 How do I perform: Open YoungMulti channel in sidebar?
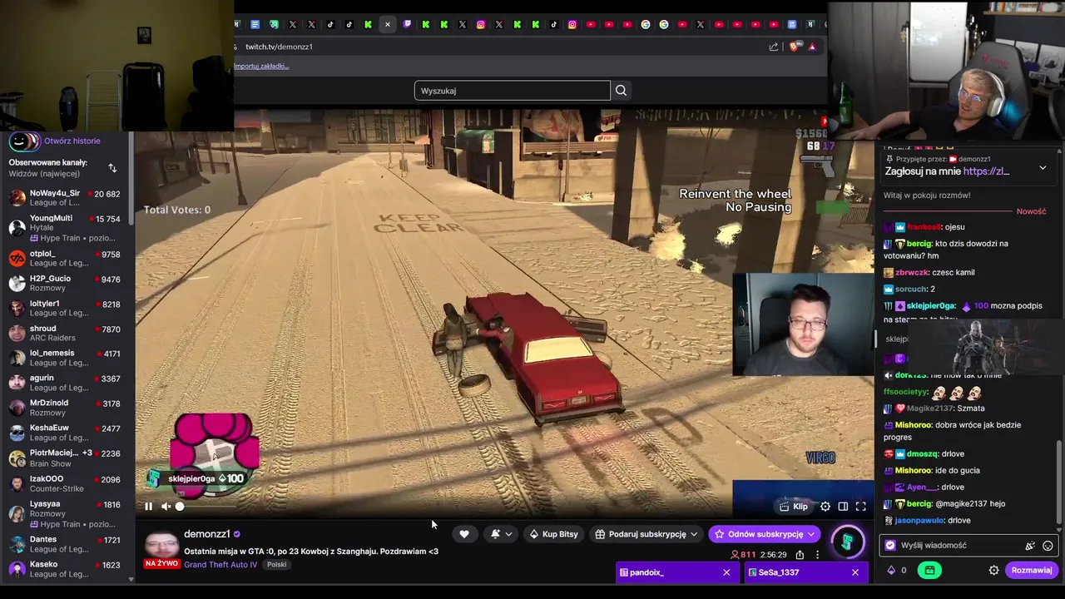67,228
